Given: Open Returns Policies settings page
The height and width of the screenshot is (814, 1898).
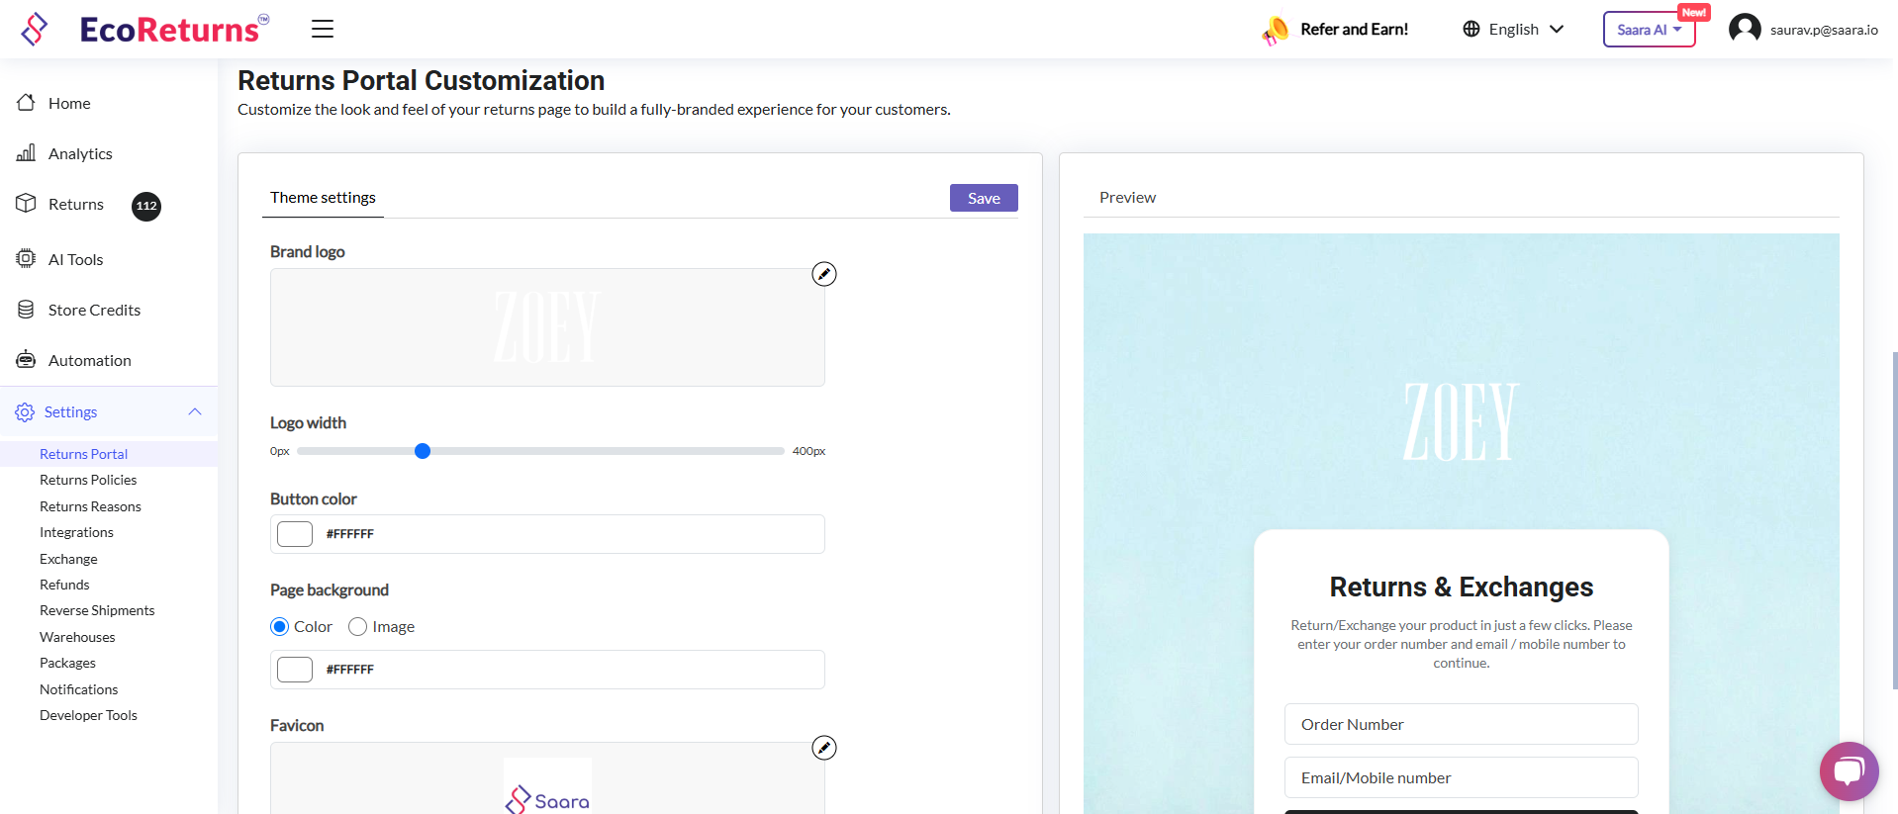Looking at the screenshot, I should click(88, 480).
